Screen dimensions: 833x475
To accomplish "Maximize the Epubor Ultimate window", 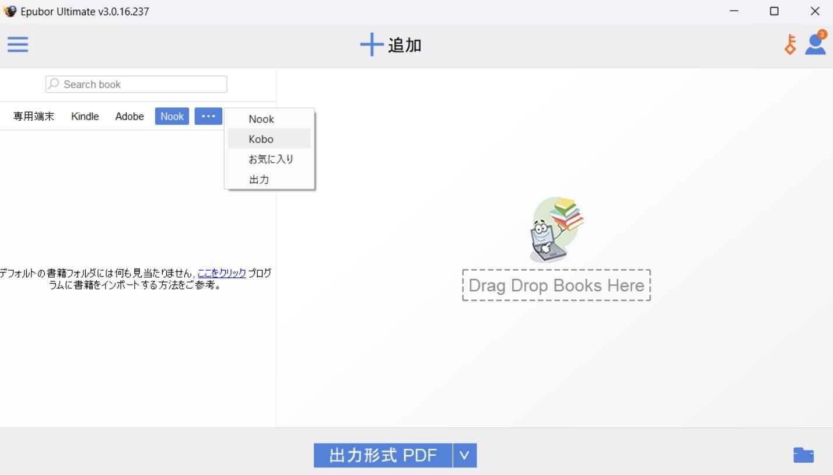I will tap(774, 11).
